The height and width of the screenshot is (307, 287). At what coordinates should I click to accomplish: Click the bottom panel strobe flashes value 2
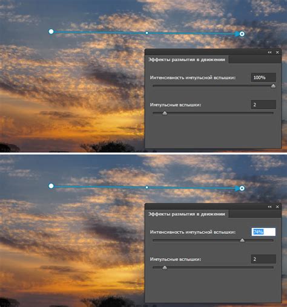(263, 259)
